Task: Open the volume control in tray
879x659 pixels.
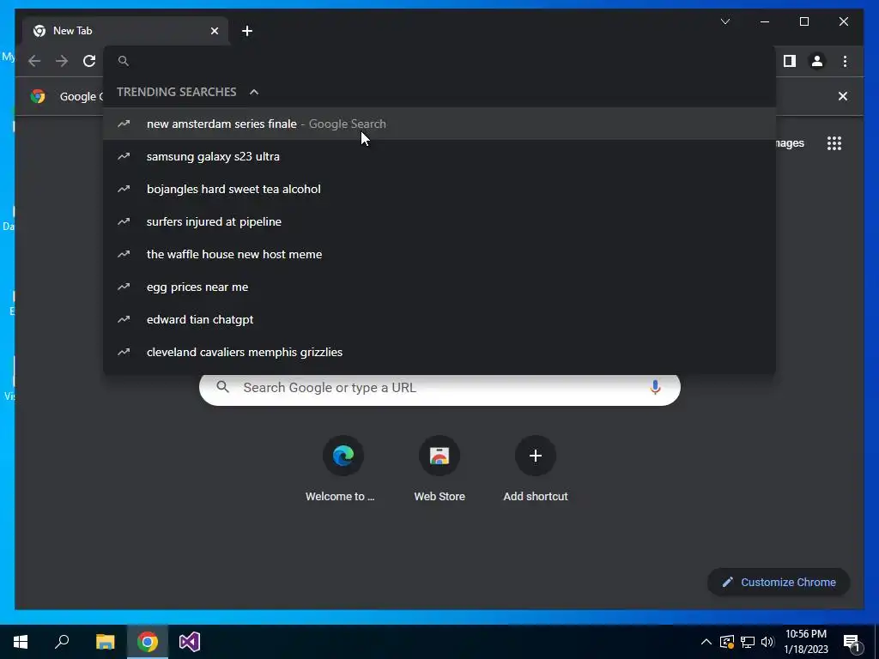Action: click(767, 642)
